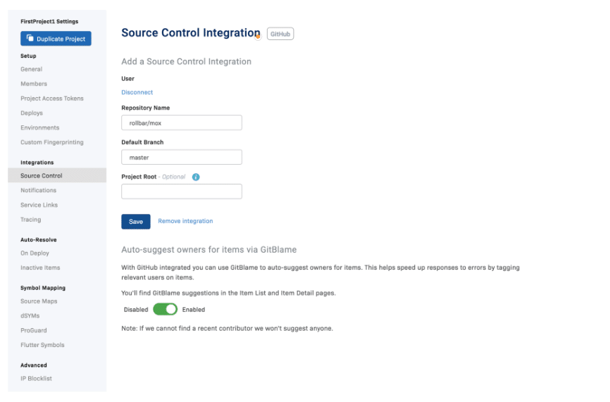Viewport: 610px width, 402px height.
Task: Open the Notifications integration page
Action: coord(39,190)
